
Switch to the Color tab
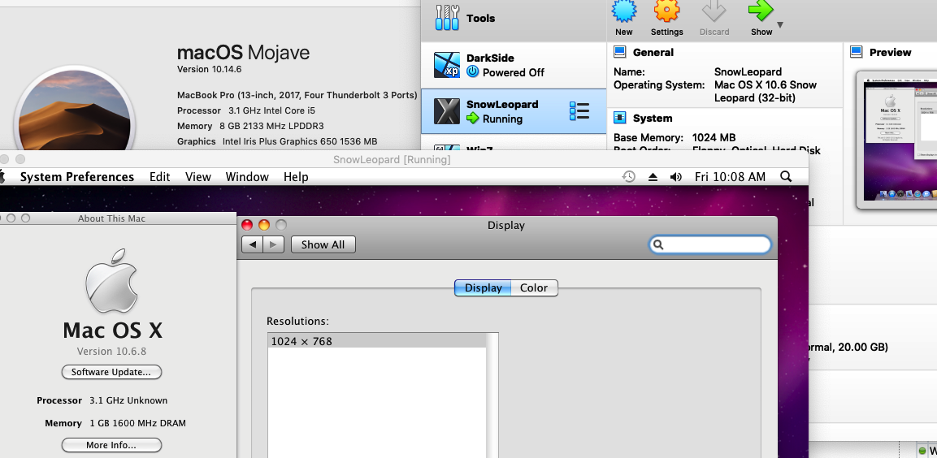[534, 287]
